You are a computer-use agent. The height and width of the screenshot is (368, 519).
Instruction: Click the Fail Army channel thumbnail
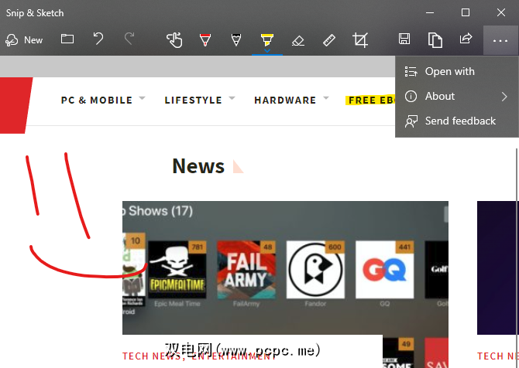tap(246, 270)
